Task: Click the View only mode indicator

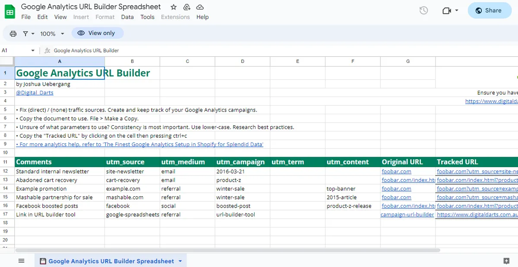Action: pos(98,33)
